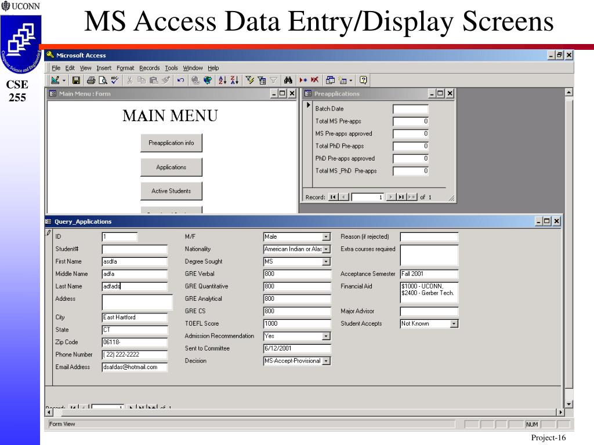594x445 pixels.
Task: Expand the View button dropdown arrow
Action: [64, 80]
